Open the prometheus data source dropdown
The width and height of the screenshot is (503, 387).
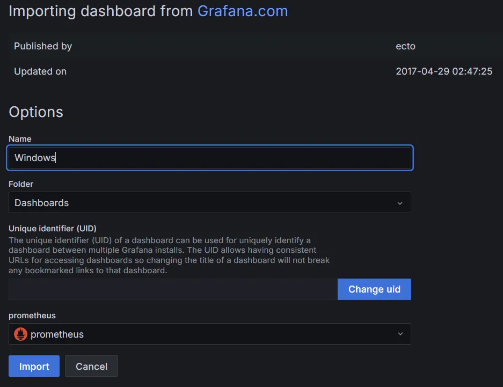210,334
